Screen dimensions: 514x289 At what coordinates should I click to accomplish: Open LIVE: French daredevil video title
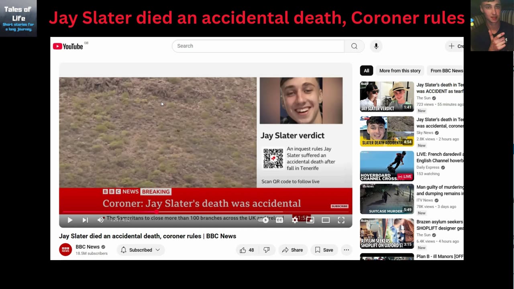(440, 157)
